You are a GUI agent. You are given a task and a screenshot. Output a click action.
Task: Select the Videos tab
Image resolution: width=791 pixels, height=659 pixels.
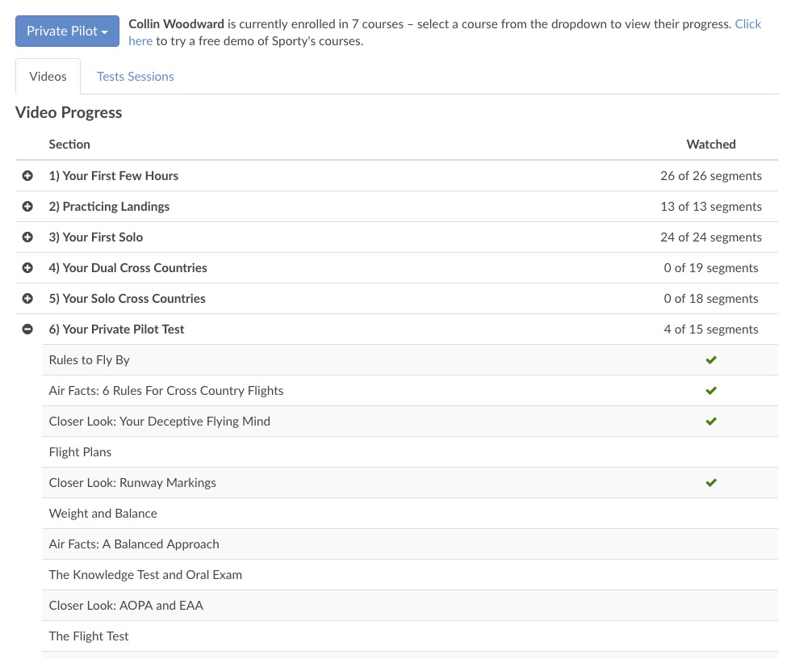click(48, 77)
